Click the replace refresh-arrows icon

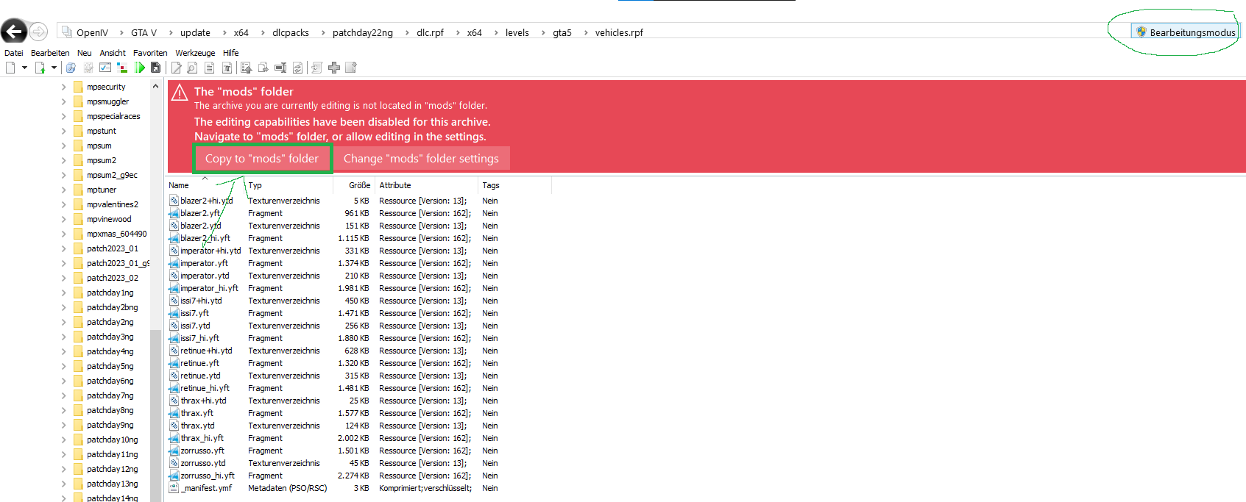coord(297,68)
